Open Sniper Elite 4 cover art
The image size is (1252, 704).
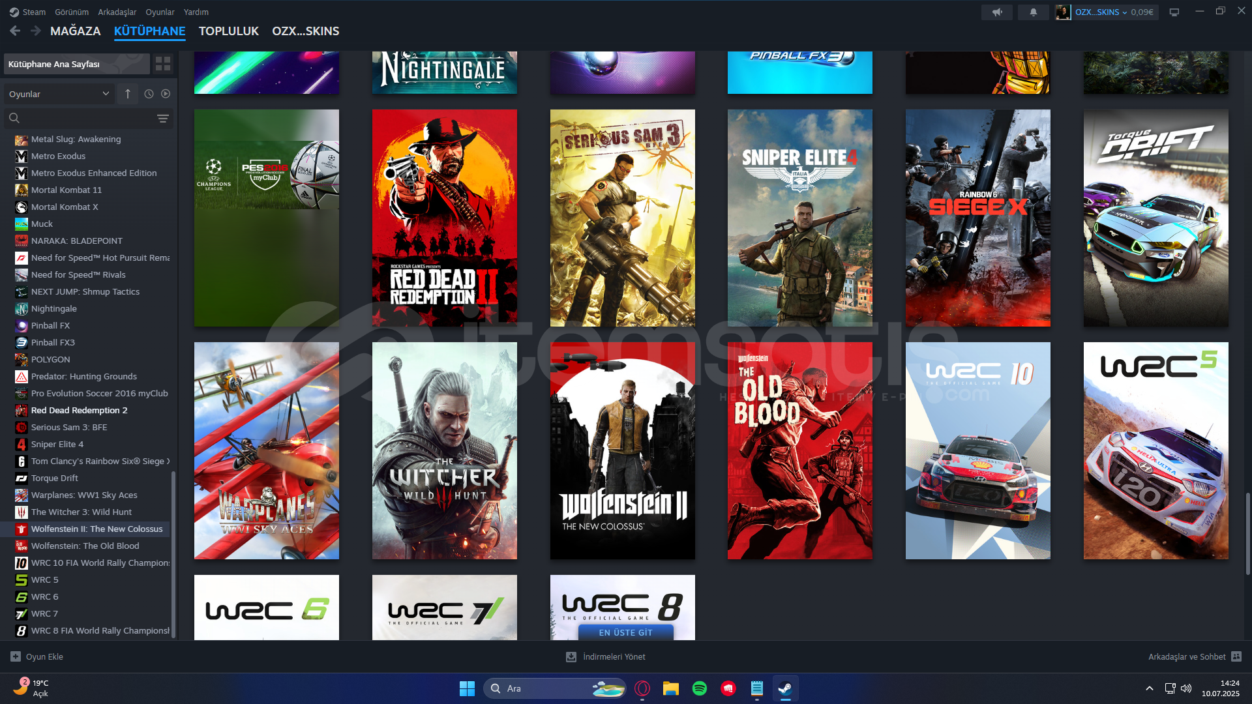click(x=800, y=218)
